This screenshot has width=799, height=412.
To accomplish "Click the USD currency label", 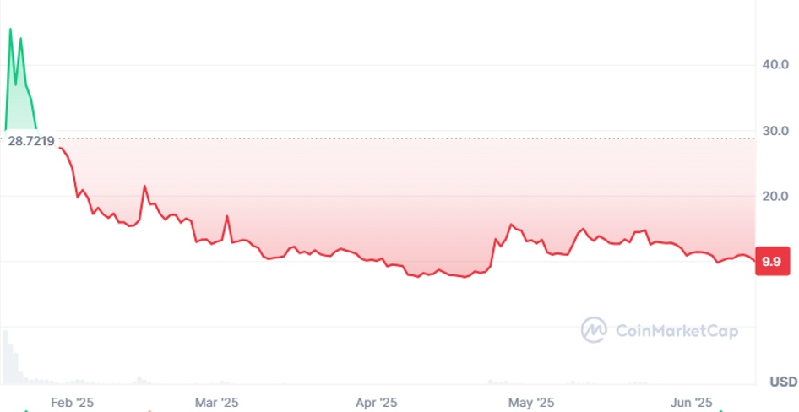I will [x=783, y=382].
